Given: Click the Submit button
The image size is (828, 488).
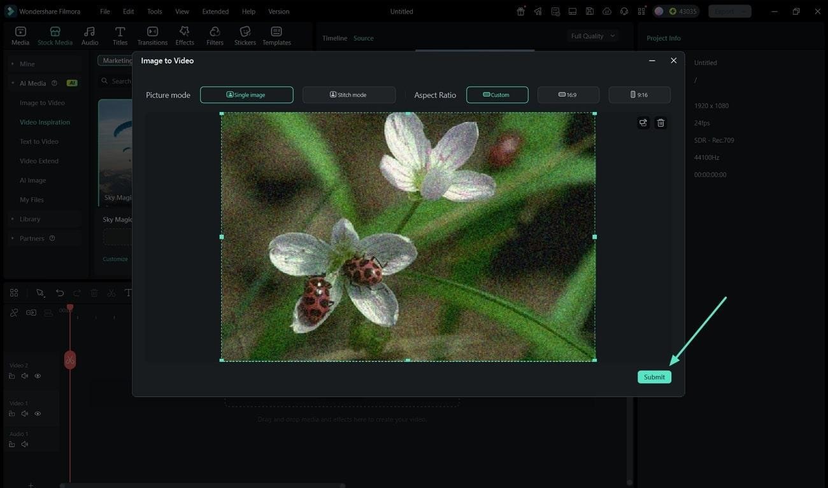Looking at the screenshot, I should (653, 377).
